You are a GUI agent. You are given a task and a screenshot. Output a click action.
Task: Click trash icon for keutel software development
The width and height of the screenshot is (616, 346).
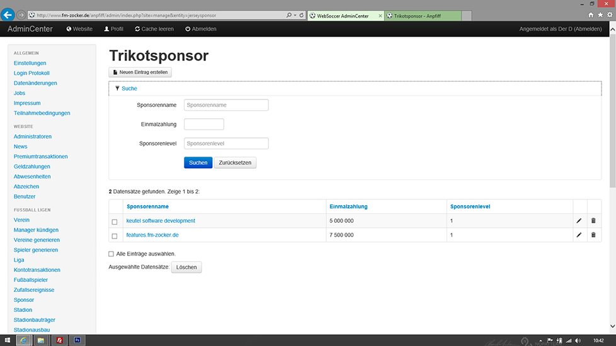click(x=593, y=221)
